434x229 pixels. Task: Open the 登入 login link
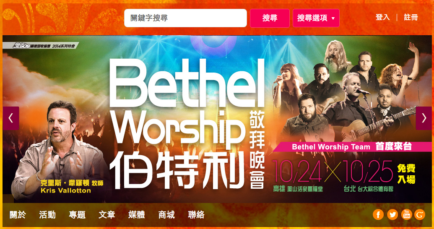[382, 17]
